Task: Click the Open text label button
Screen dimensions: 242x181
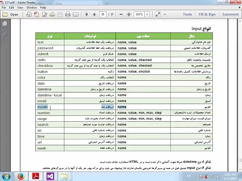Action: 14,14
